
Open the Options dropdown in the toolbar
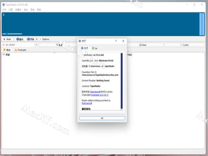pos(44,39)
